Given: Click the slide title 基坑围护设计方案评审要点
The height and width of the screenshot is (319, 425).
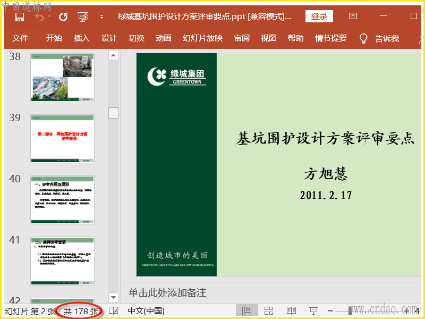Looking at the screenshot, I should (325, 139).
